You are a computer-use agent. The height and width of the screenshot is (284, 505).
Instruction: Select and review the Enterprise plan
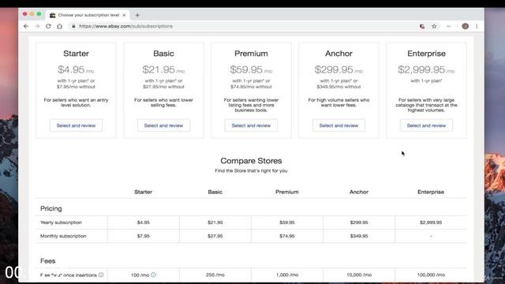tap(426, 125)
